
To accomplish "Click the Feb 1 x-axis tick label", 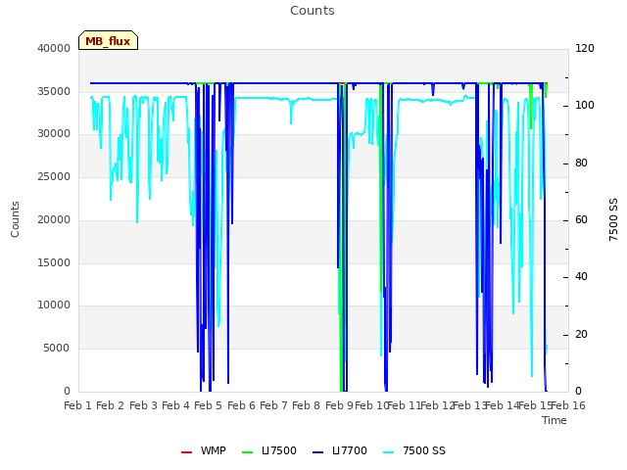I will pos(78,405).
